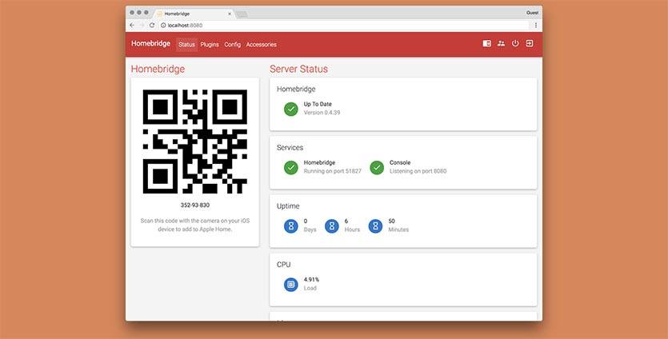Click the CPU load icon
This screenshot has width=668, height=339.
pyautogui.click(x=290, y=284)
